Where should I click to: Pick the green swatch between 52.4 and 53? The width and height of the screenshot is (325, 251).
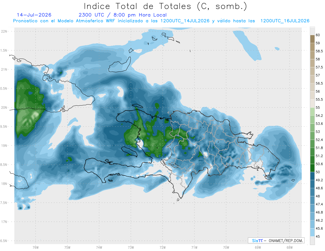[312, 136]
